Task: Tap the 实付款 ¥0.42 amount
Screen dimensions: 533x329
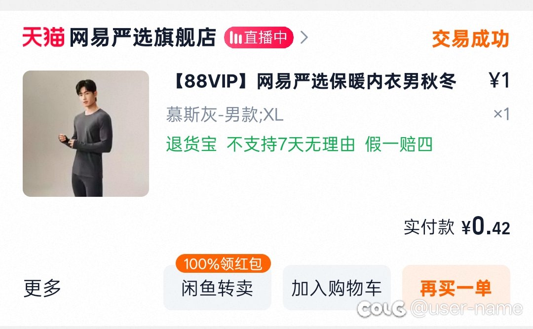Action: point(457,226)
